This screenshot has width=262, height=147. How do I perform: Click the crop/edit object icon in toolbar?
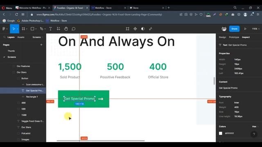tap(127, 29)
